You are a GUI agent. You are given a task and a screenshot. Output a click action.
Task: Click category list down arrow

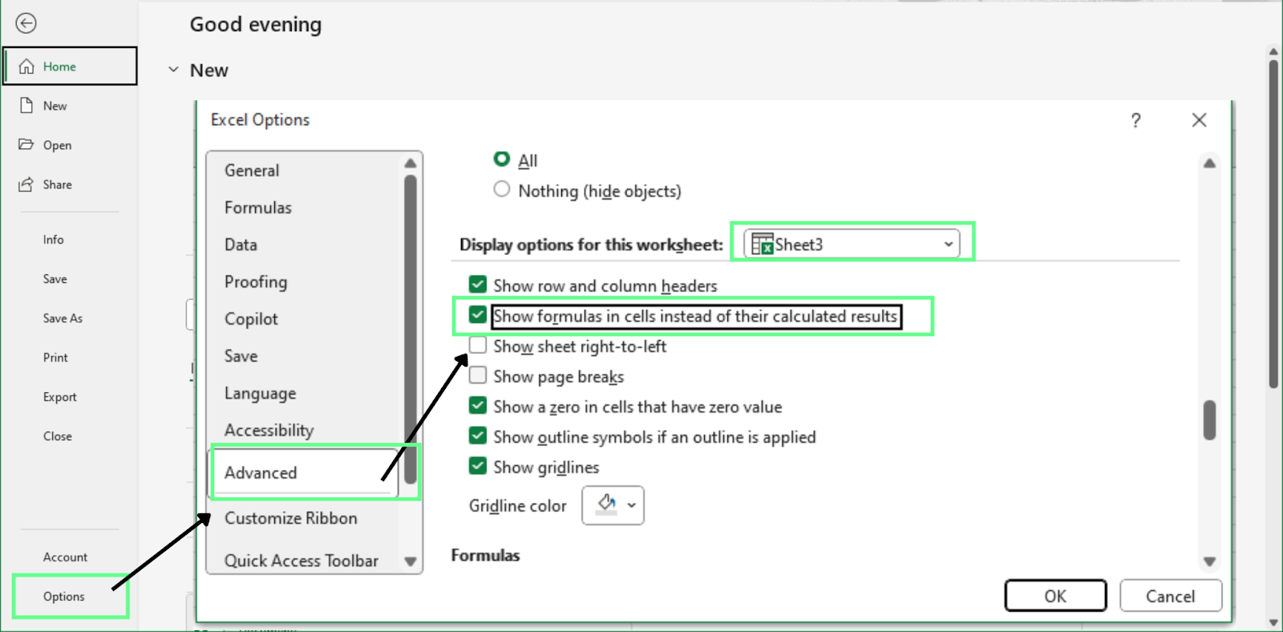[411, 561]
